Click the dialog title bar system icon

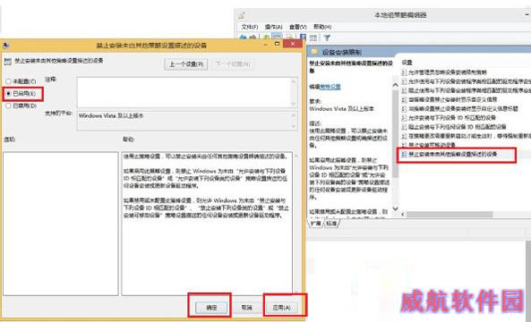(5, 45)
